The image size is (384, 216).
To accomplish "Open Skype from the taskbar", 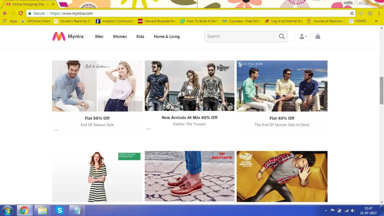I will [x=60, y=211].
